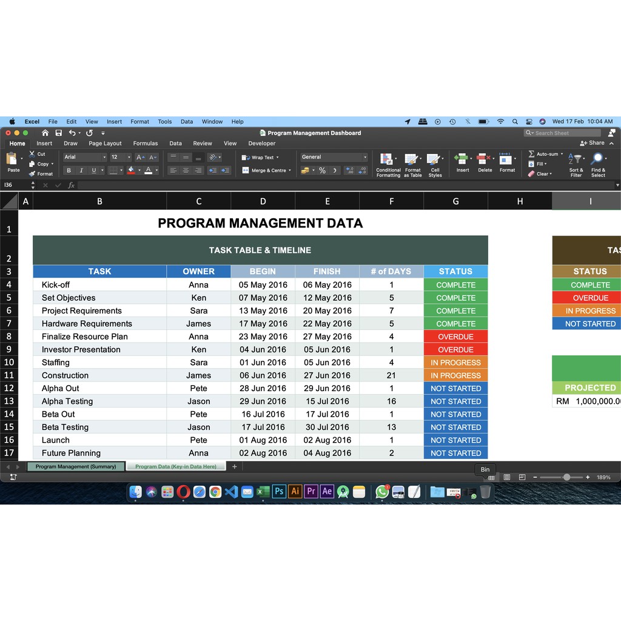Click the fill colour bucket swatch
This screenshot has width=621, height=621.
131,170
